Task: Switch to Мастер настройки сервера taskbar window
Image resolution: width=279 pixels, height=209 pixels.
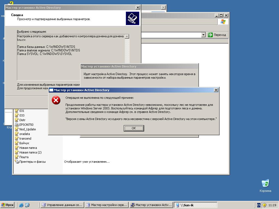Action: click(107, 205)
